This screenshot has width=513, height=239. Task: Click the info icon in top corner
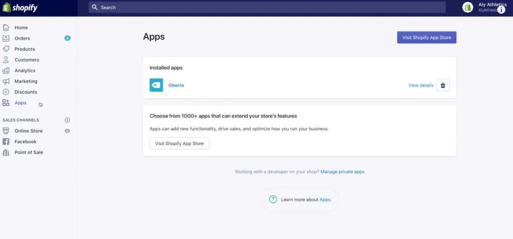coord(501,10)
